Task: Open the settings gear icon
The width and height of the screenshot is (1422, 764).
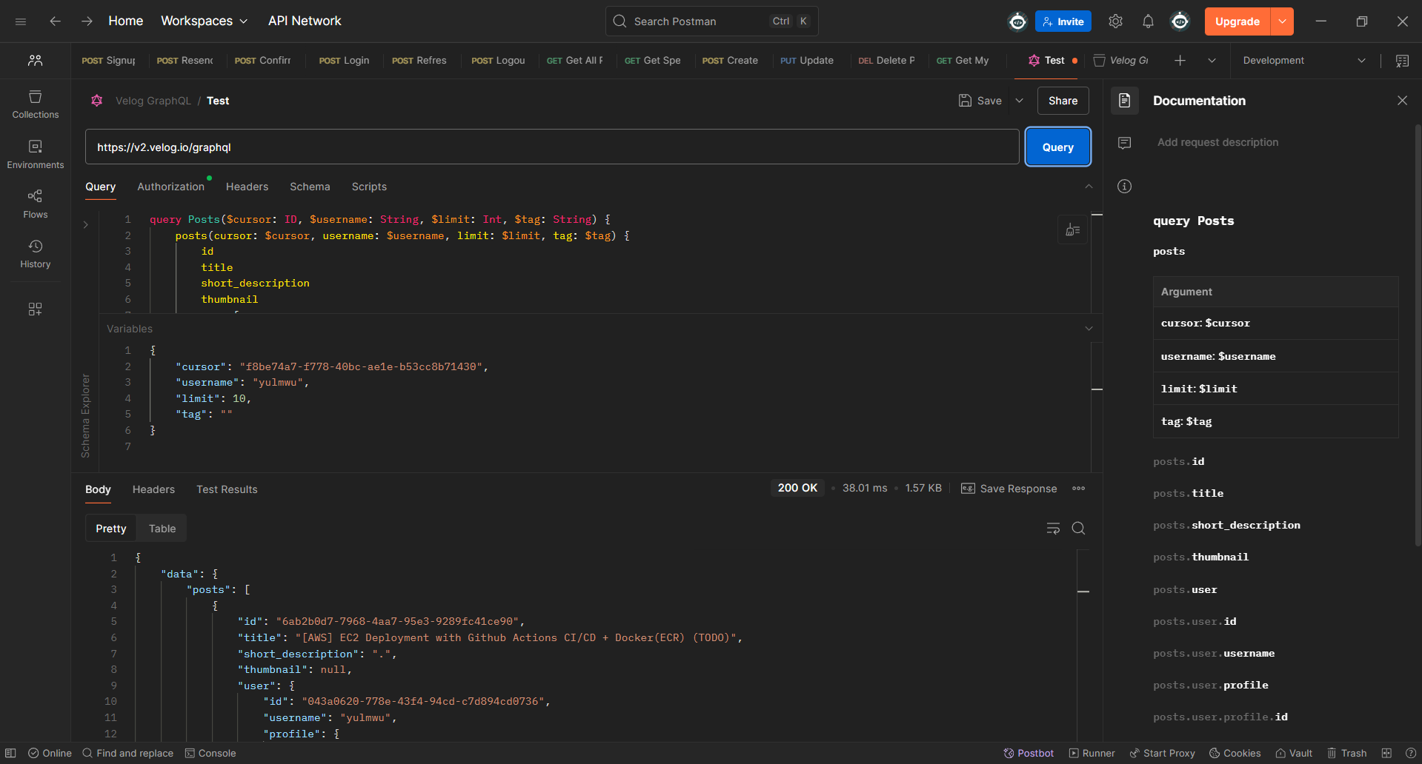Action: (x=1115, y=21)
